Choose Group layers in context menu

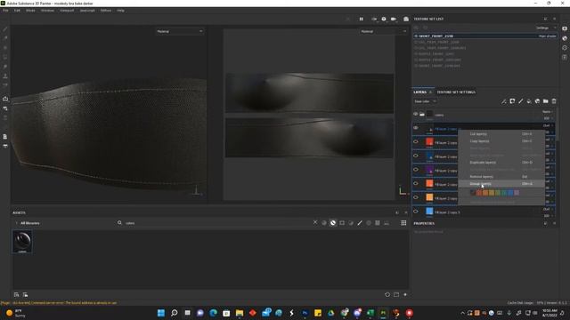click(x=501, y=184)
